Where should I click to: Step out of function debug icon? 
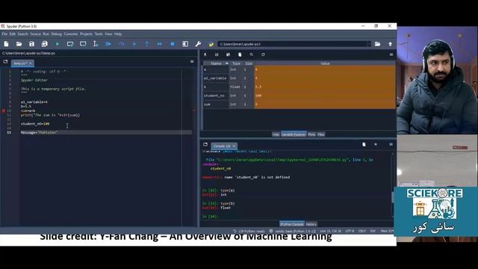coord(147,44)
